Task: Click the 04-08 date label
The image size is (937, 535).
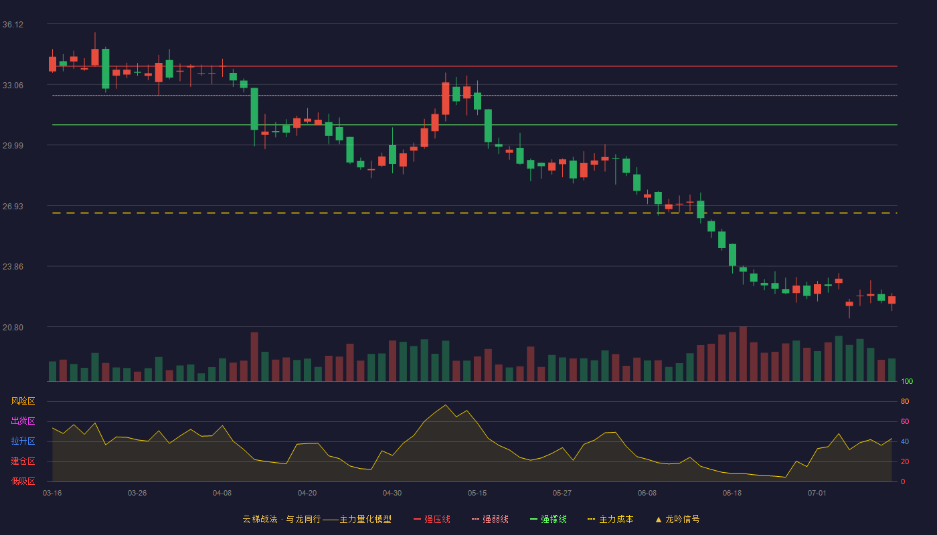Action: click(222, 493)
